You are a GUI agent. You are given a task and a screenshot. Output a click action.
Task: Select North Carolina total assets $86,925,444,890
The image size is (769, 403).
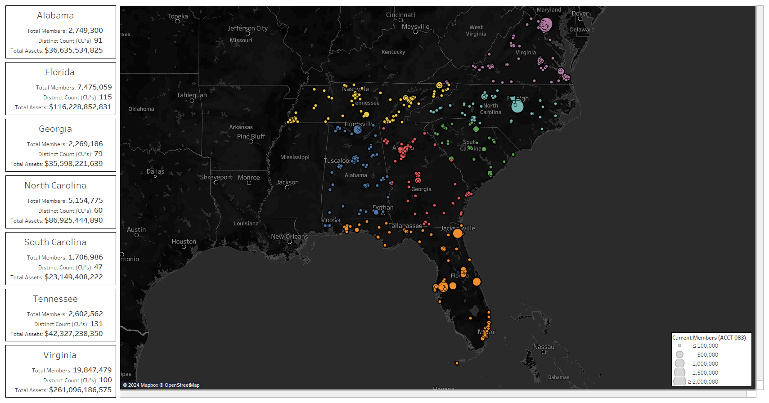pos(74,220)
